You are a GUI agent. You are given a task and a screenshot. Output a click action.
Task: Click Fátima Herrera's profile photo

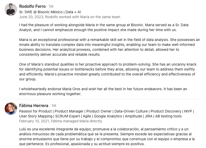(x=11, y=109)
